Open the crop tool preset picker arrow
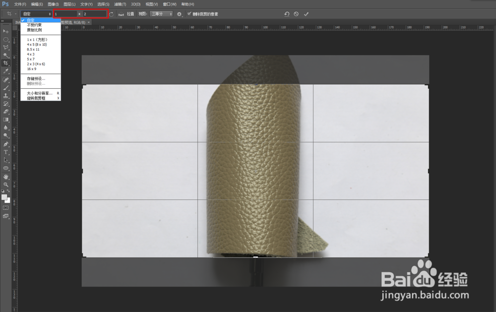496x312 pixels. pos(15,14)
